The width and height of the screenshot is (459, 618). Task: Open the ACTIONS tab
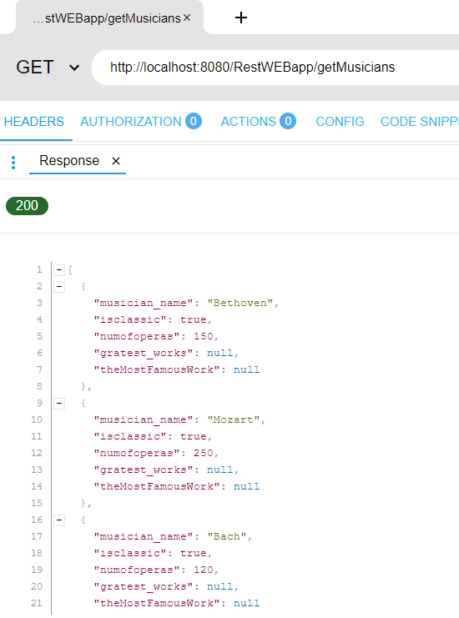(258, 122)
